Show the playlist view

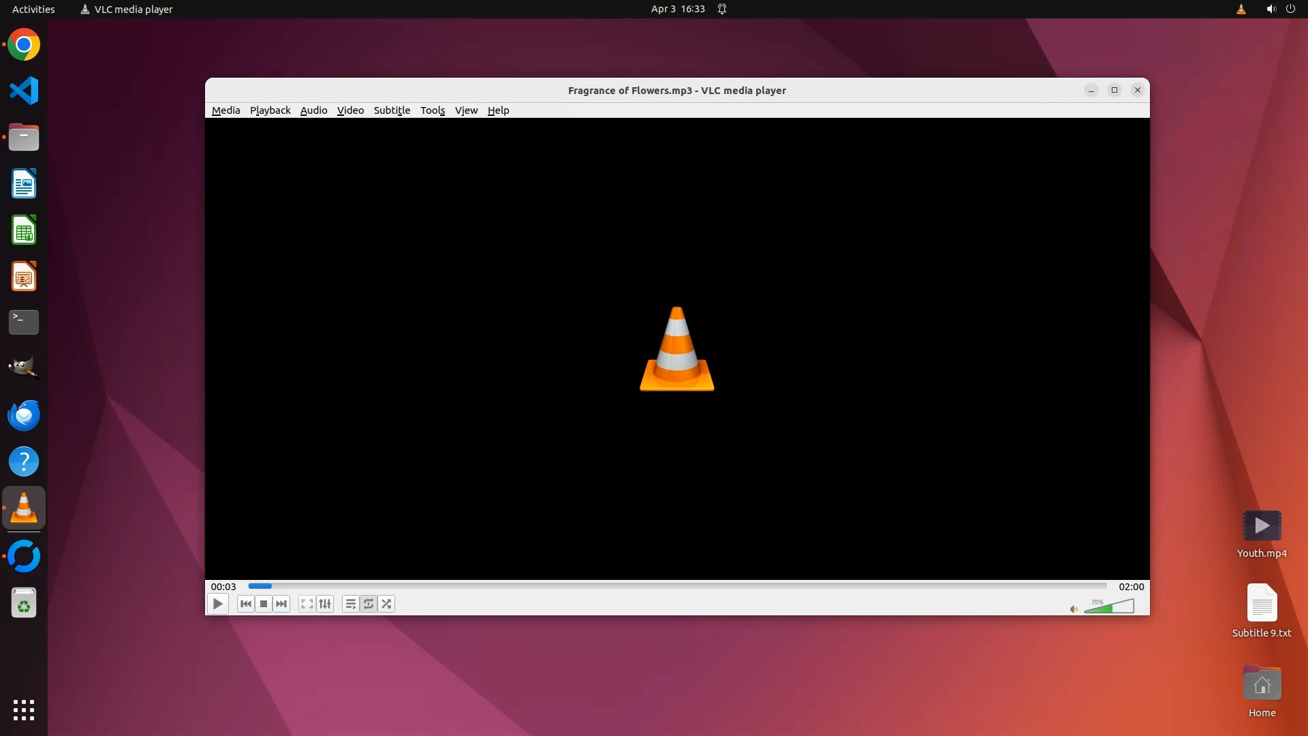point(350,604)
